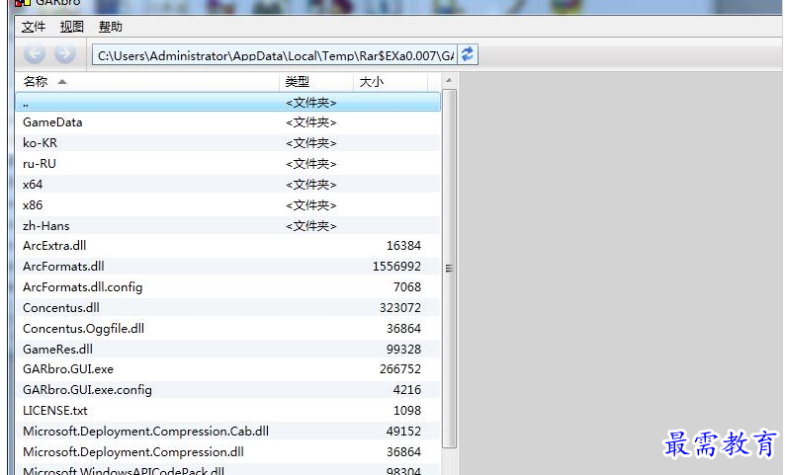Viewport: 785px width, 475px height.
Task: Select the parent folder '..' row
Action: [x=228, y=102]
